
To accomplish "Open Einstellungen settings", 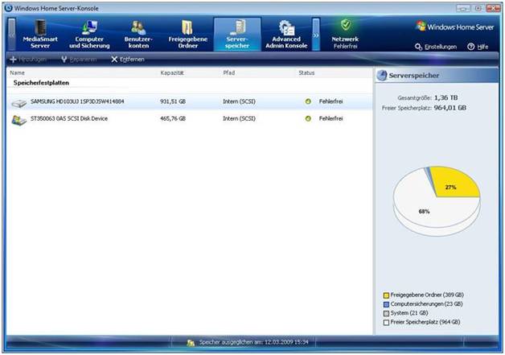I will (x=436, y=47).
